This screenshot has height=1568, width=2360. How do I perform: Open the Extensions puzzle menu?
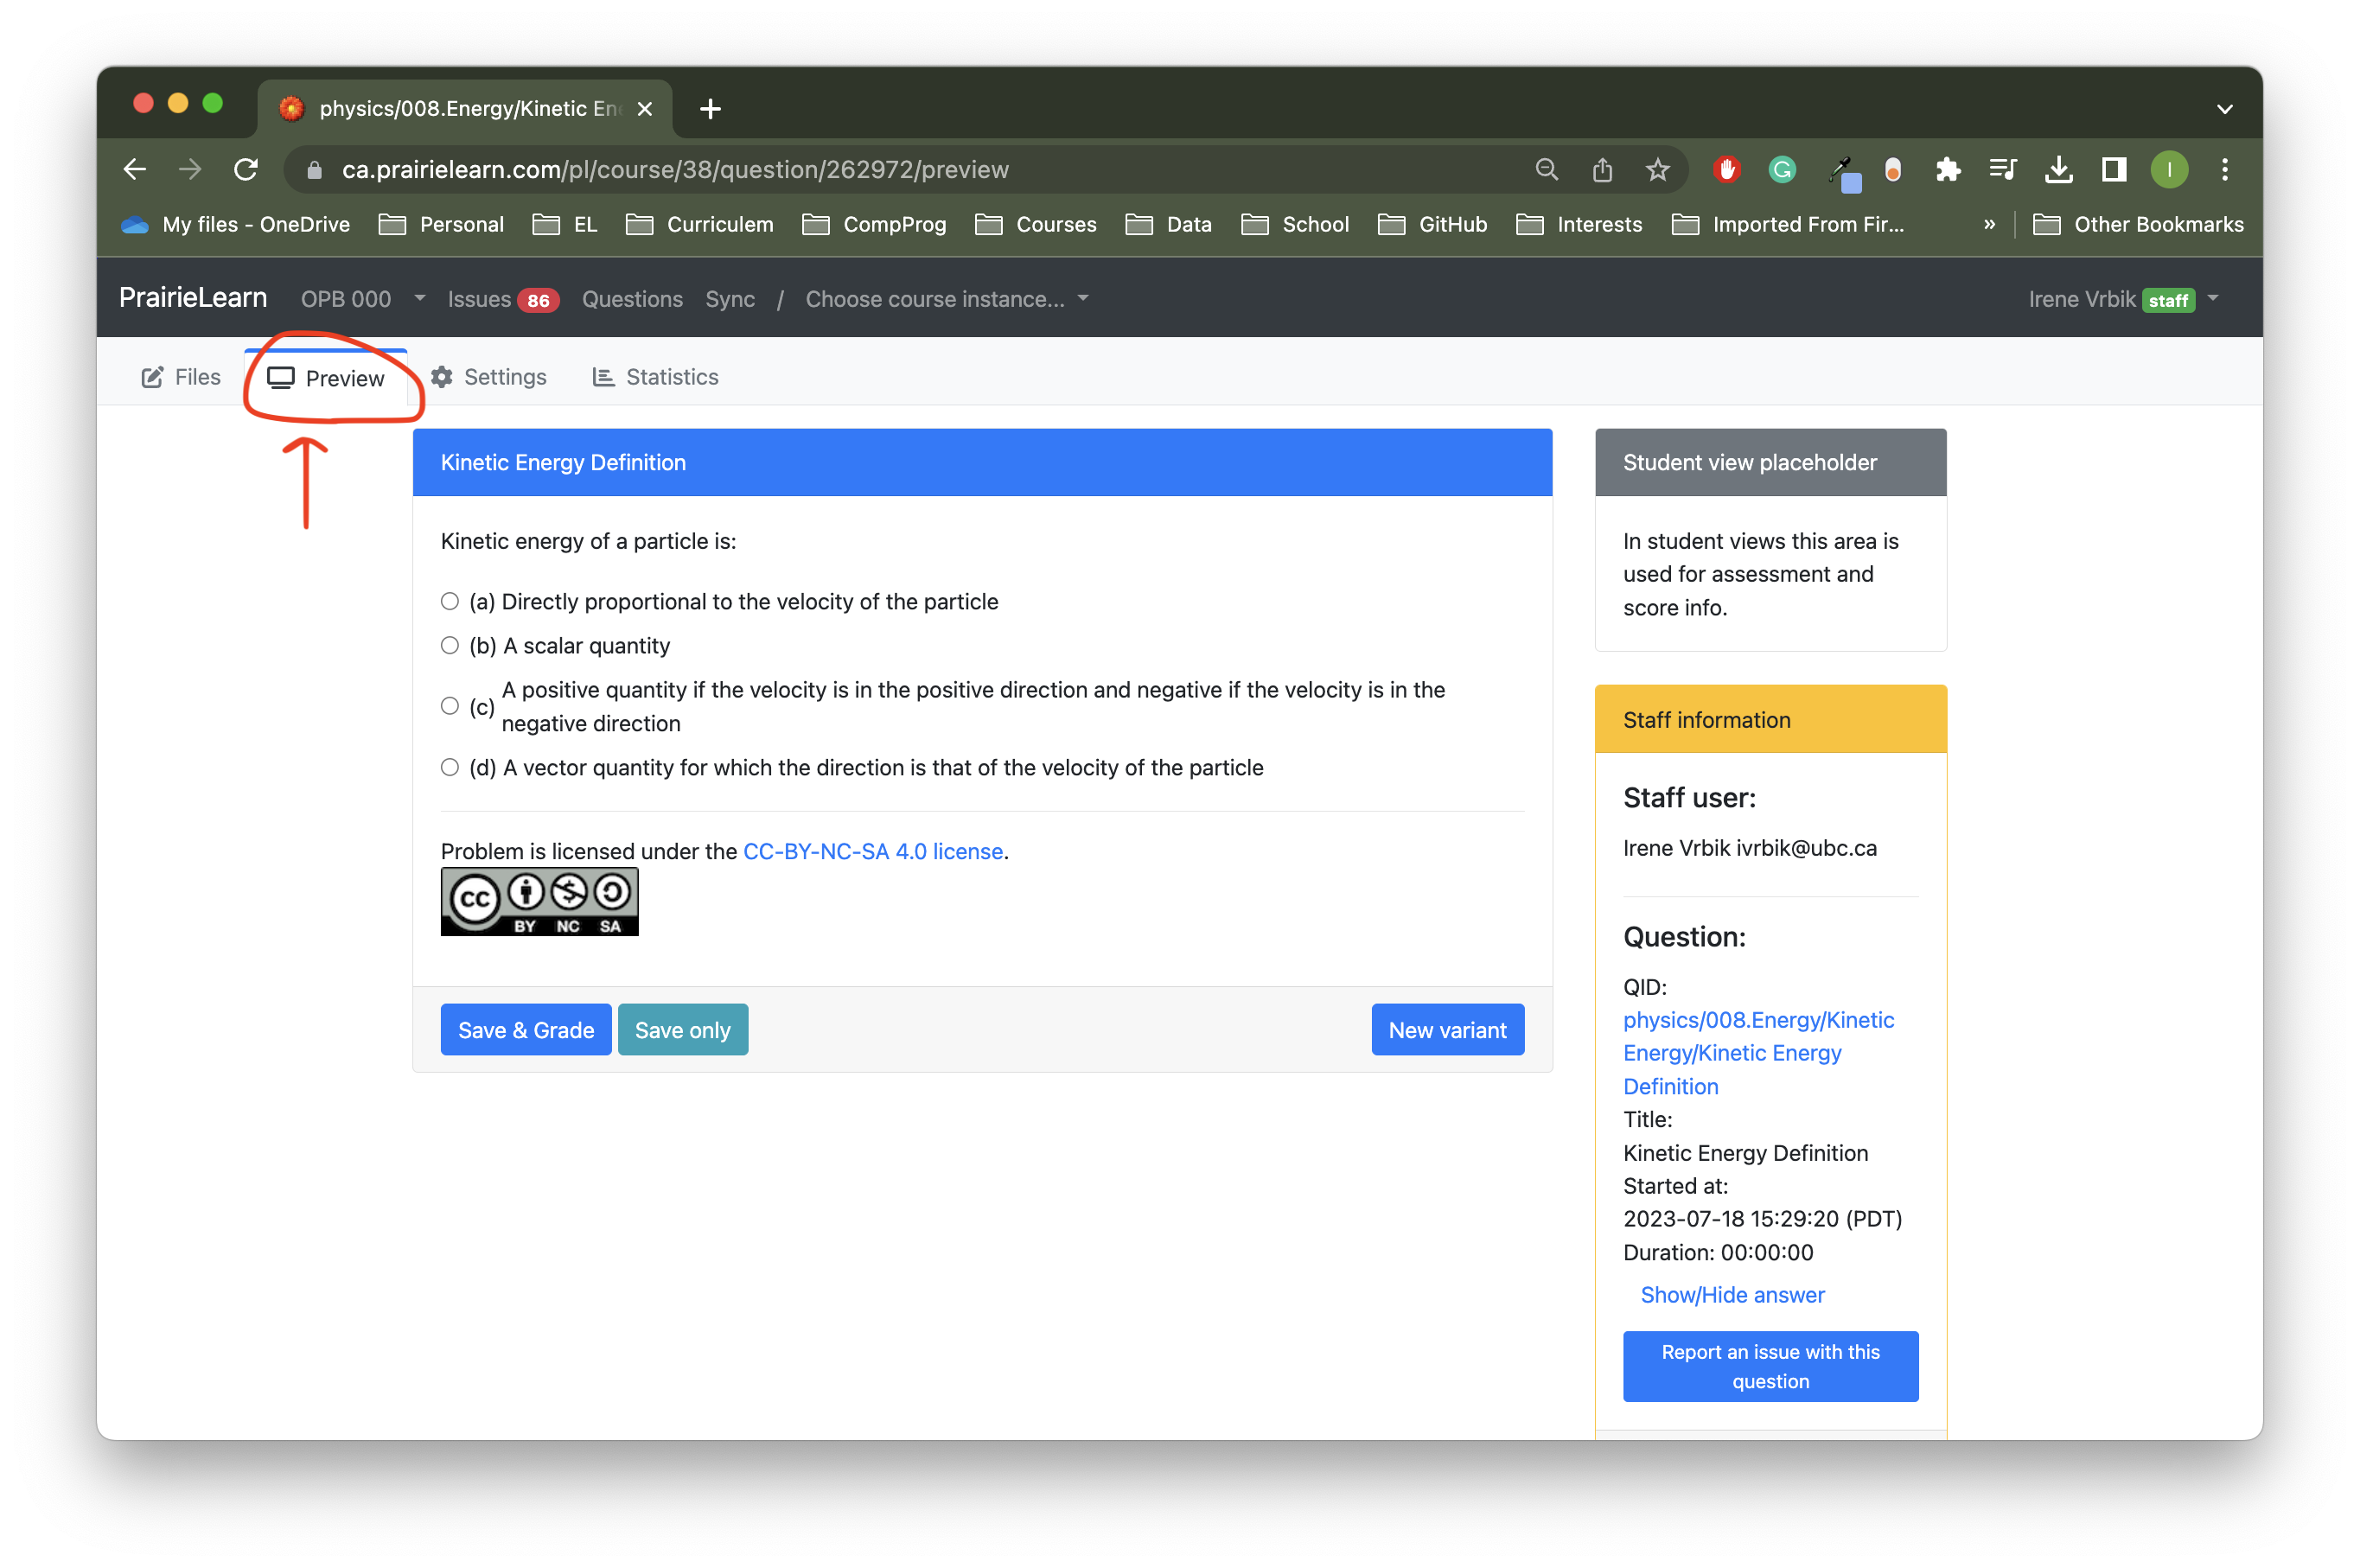[1947, 169]
